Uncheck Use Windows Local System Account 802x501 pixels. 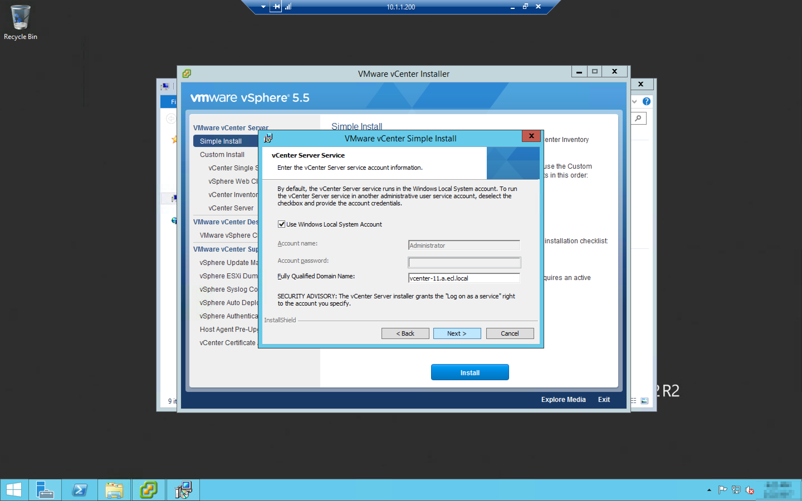click(x=281, y=224)
